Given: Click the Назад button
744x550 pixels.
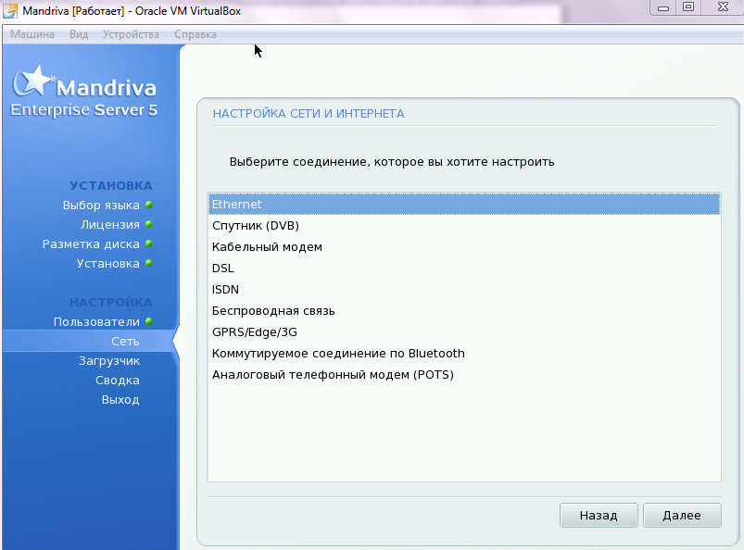Looking at the screenshot, I should (x=599, y=515).
